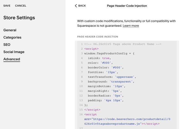Click the Store Settings heading
This screenshot has height=129, width=185.
pos(19,18)
